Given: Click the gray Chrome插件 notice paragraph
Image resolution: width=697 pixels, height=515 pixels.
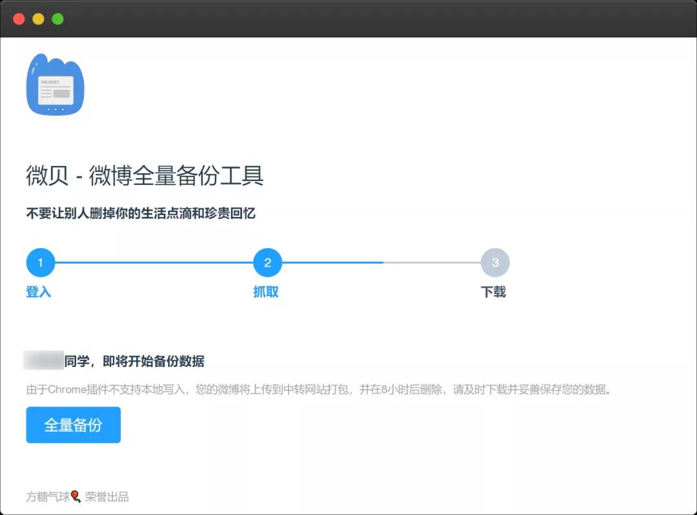Looking at the screenshot, I should (x=319, y=390).
